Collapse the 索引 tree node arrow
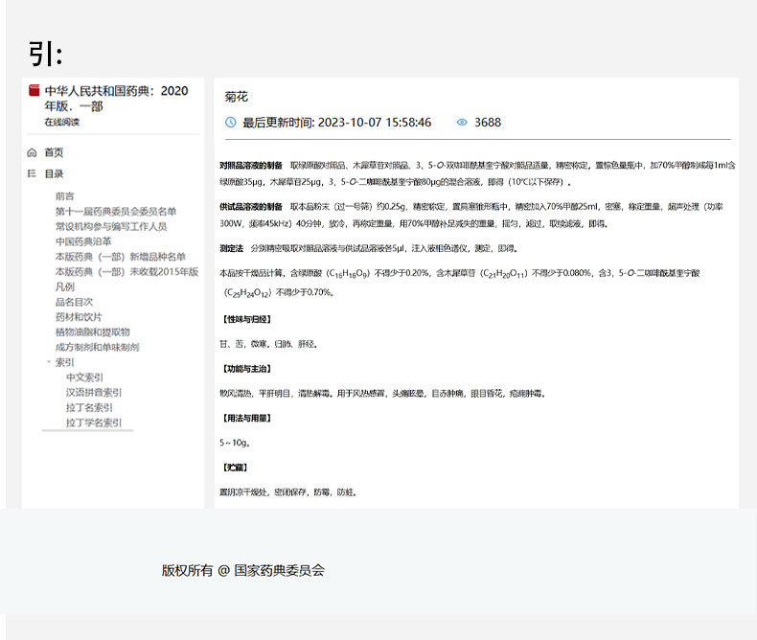This screenshot has width=757, height=640. pos(49,362)
